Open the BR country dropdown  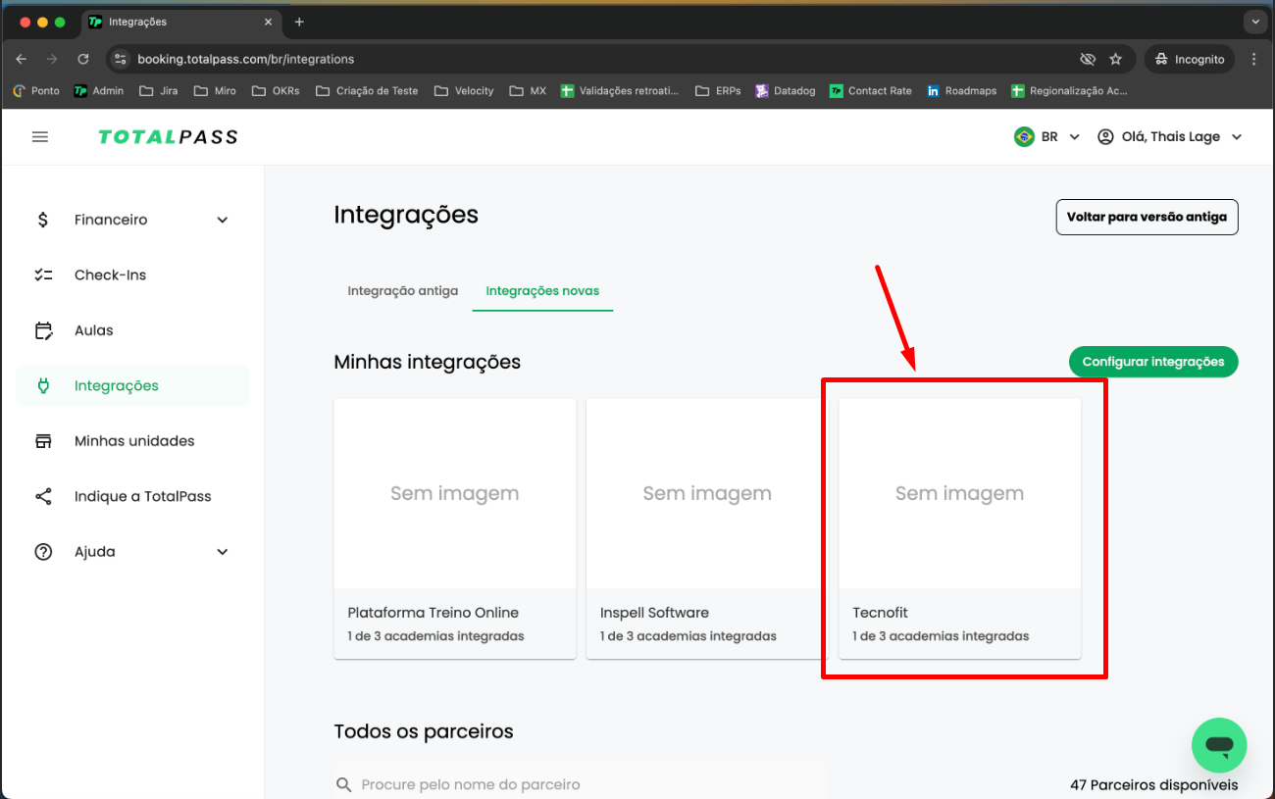click(1047, 137)
